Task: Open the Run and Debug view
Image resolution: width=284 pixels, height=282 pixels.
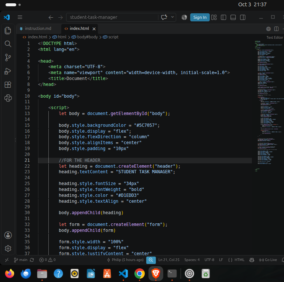Action: (x=8, y=71)
